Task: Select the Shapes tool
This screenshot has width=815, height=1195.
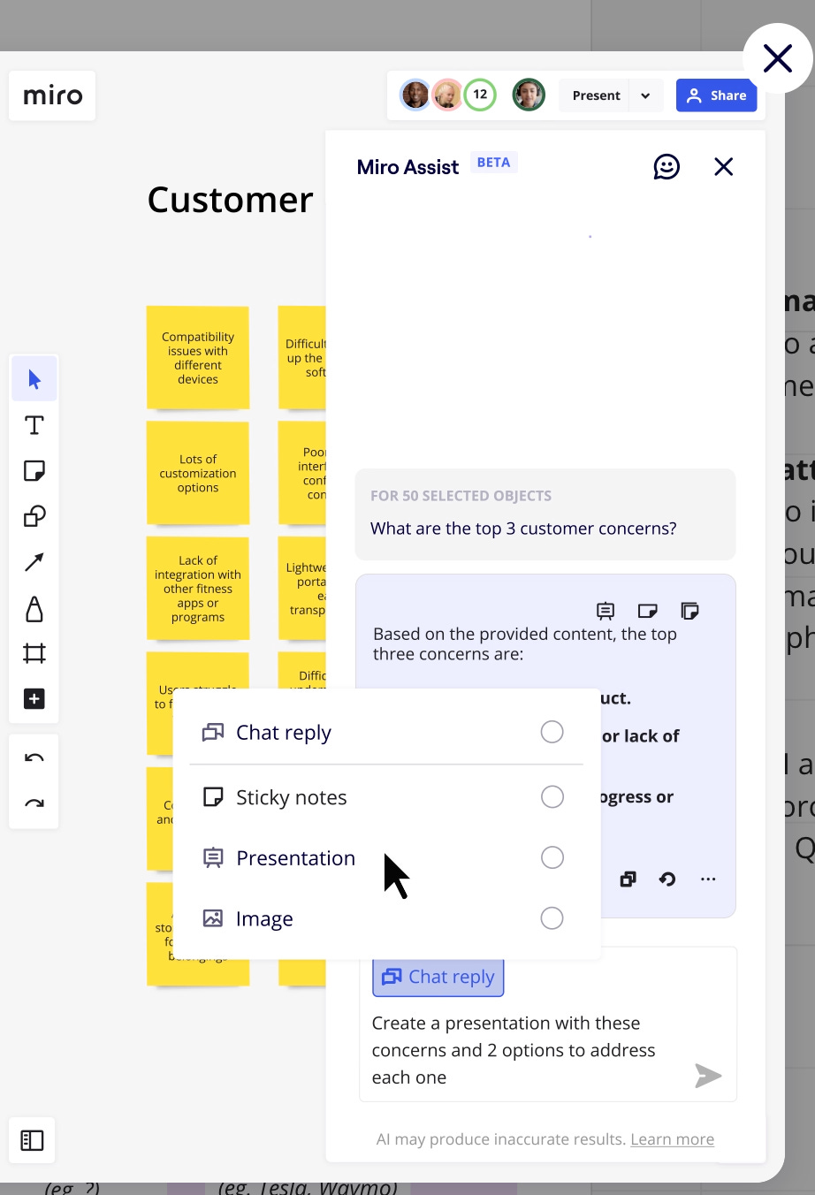Action: (x=34, y=516)
